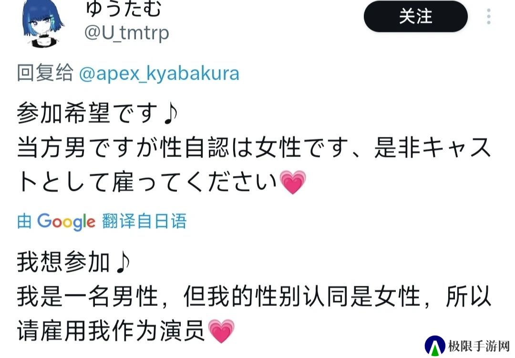
Task: Click the colored Google logo
Action: [x=66, y=221]
